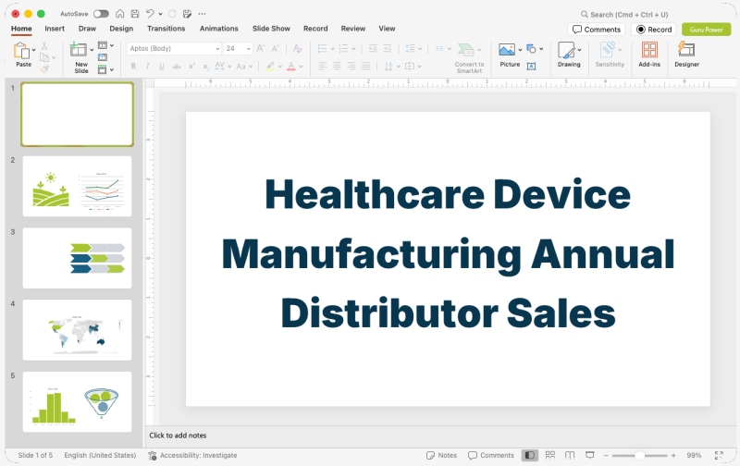This screenshot has height=466, width=740.
Task: Switch to Reading view
Action: pos(570,455)
